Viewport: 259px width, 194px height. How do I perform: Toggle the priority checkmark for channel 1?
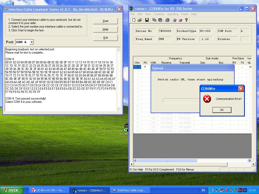145,67
